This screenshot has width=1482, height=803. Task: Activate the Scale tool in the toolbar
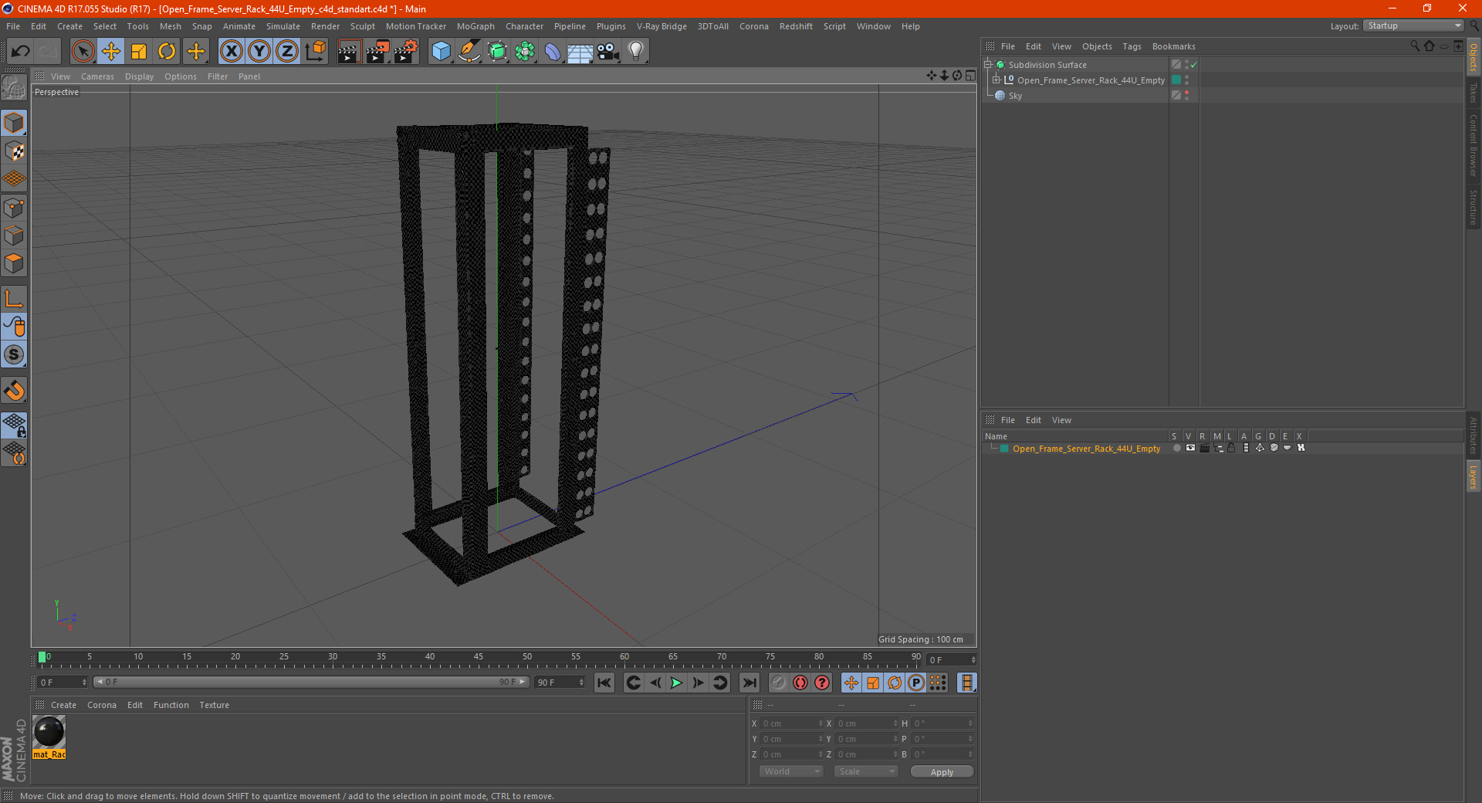tap(139, 52)
